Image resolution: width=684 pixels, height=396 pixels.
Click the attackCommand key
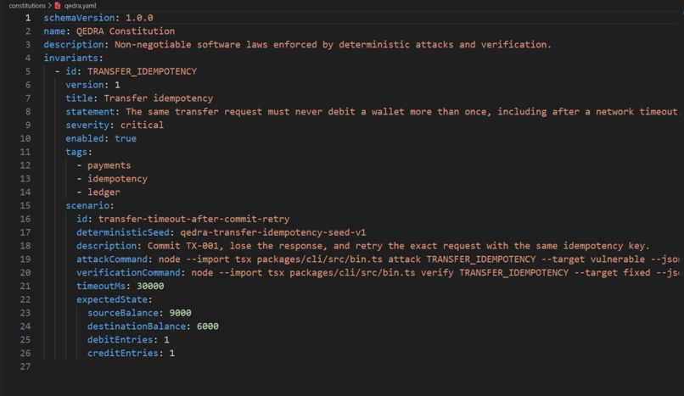(x=112, y=259)
